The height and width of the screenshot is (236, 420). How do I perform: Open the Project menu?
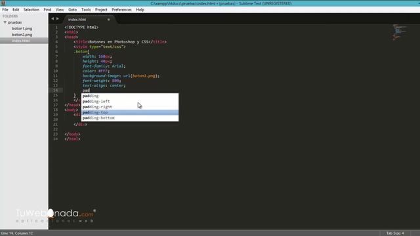(x=101, y=10)
